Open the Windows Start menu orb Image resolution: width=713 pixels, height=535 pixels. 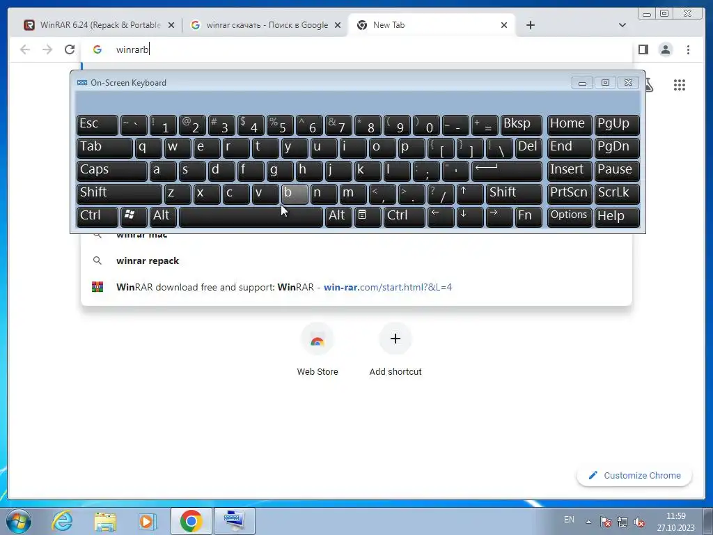tap(19, 521)
